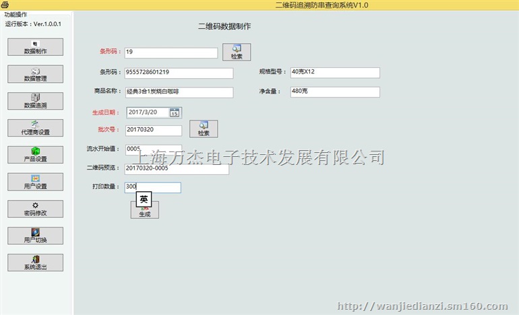Click the 检索 search button beside batch number
Screen dimensions: 519x315
pos(203,129)
